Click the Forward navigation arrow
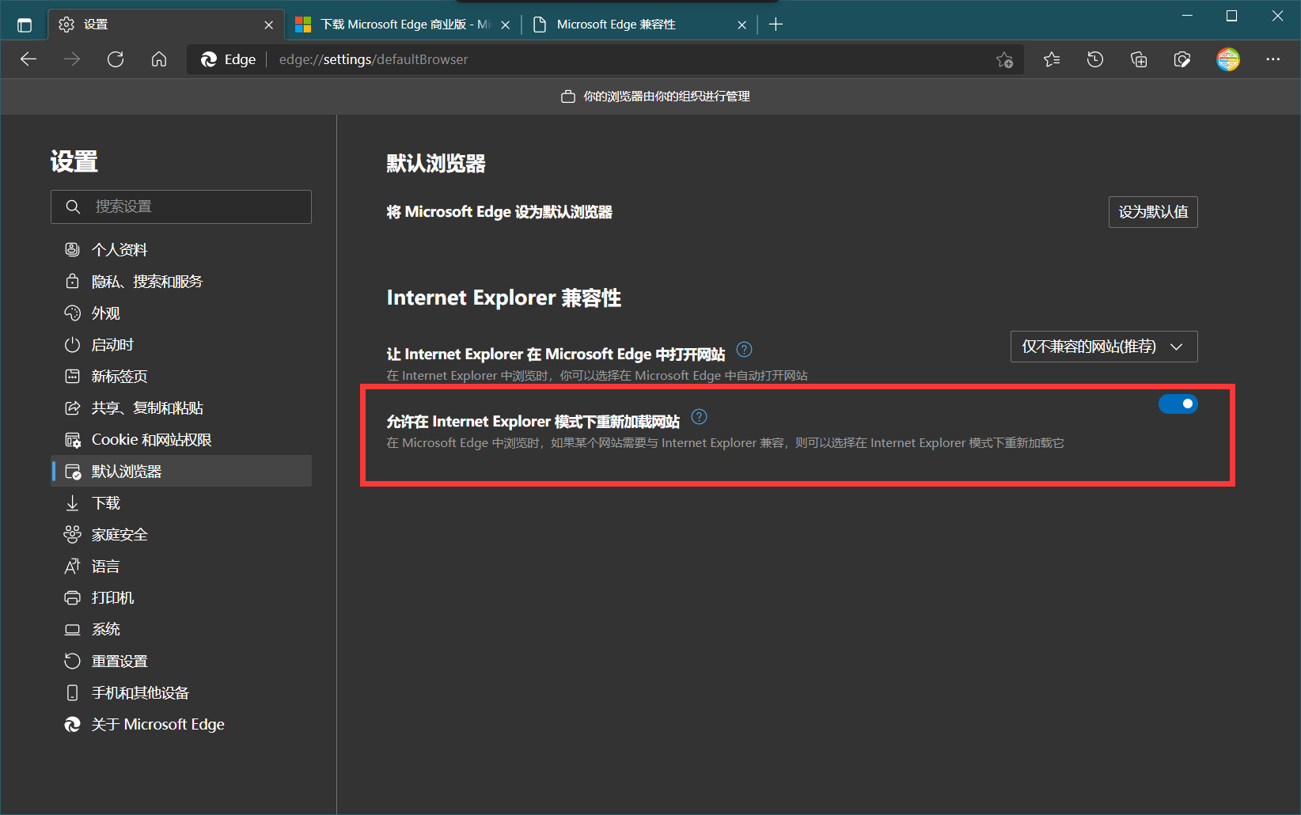This screenshot has width=1301, height=815. 72,59
